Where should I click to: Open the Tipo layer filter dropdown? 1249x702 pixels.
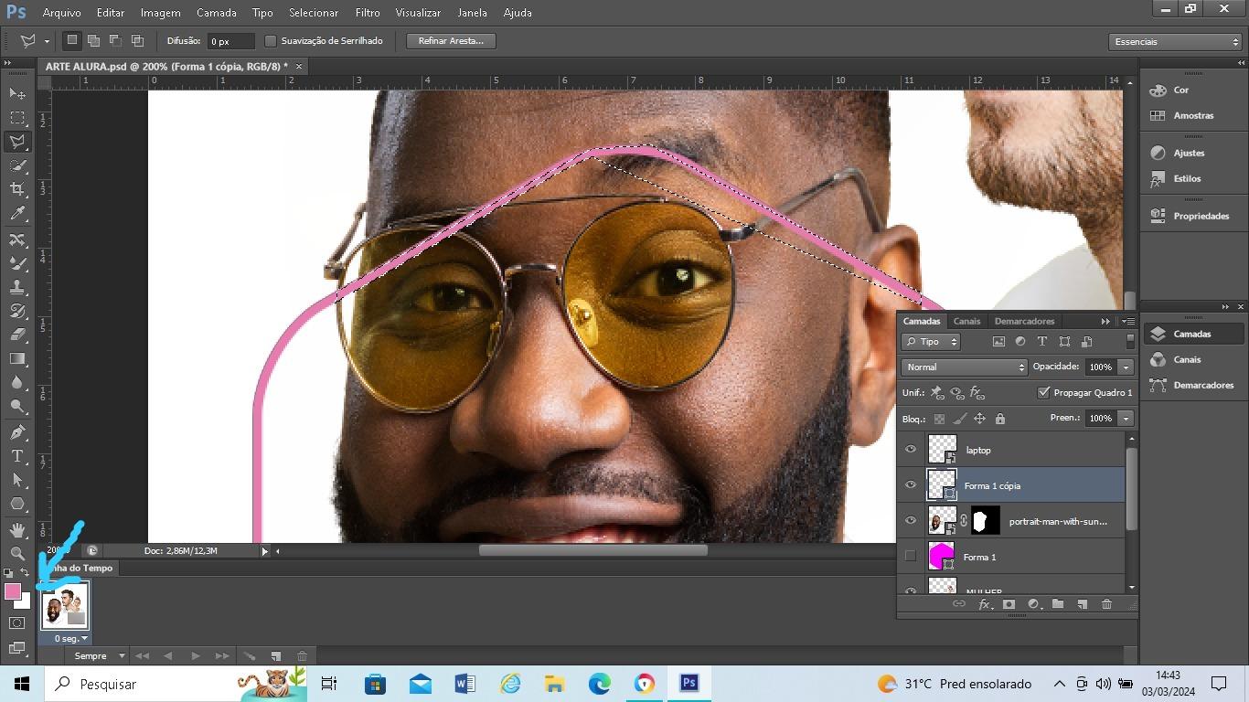point(930,341)
